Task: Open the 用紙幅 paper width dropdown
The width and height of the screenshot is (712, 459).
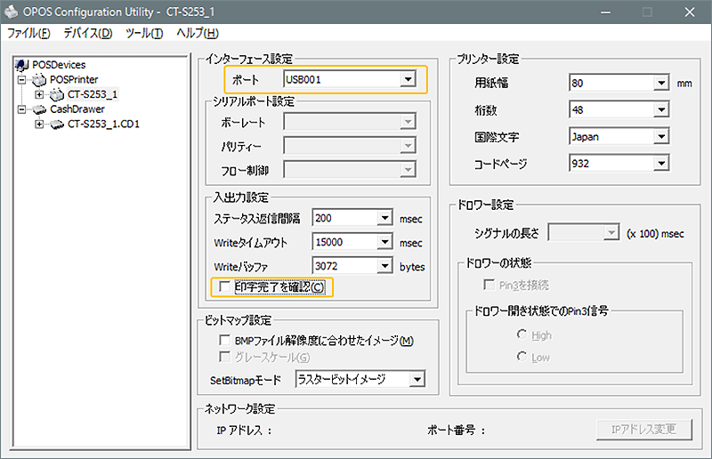Action: coord(660,83)
